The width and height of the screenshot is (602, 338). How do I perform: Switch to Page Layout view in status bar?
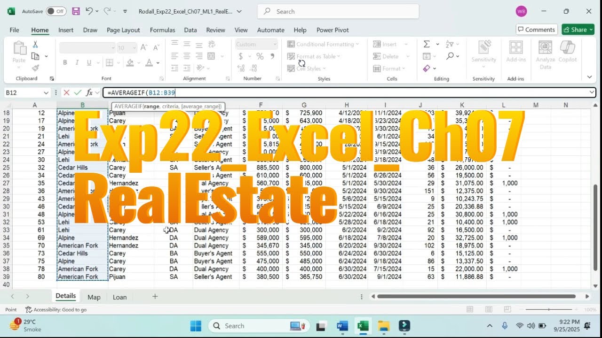pyautogui.click(x=489, y=309)
